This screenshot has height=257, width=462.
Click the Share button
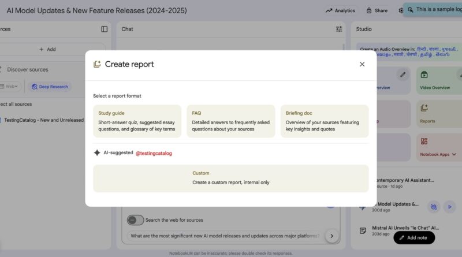pyautogui.click(x=377, y=10)
